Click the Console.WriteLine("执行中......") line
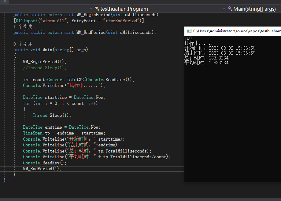The height and width of the screenshot is (201, 281). 64,85
